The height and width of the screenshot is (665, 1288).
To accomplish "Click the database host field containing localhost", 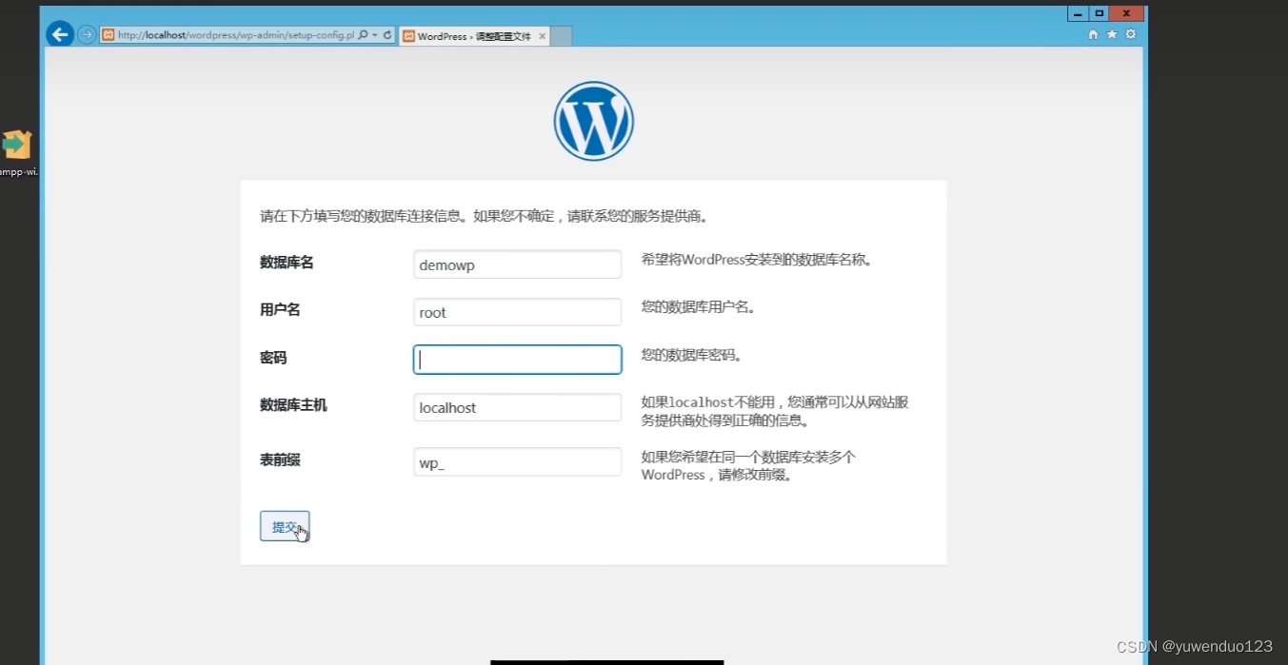I will click(518, 407).
